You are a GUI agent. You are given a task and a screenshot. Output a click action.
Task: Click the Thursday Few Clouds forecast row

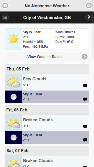click(47, 82)
